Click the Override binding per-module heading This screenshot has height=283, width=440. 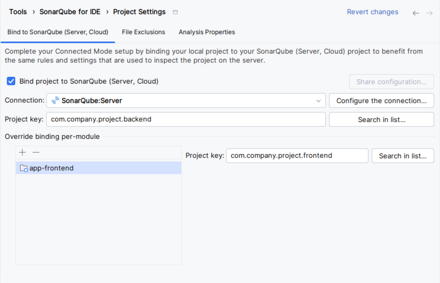click(x=52, y=137)
